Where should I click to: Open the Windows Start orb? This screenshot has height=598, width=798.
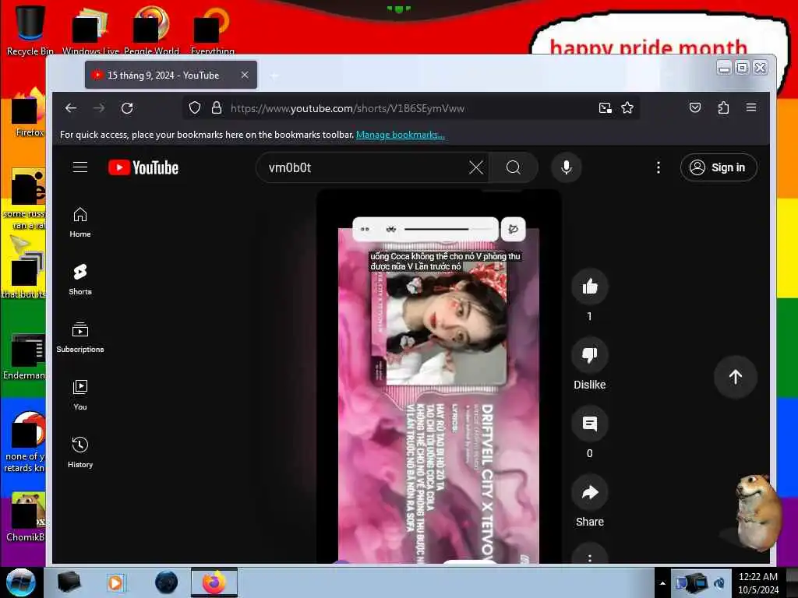pos(20,582)
